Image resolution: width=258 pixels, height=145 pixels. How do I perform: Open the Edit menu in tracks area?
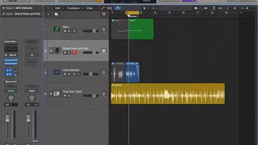tap(59, 8)
